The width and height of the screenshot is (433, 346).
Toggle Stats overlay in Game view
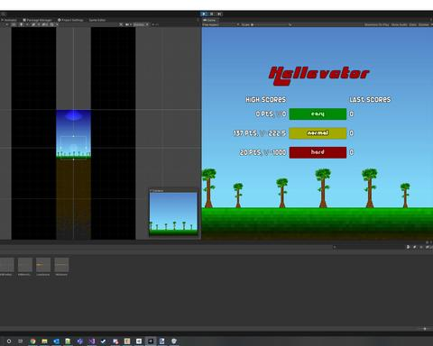pos(413,24)
